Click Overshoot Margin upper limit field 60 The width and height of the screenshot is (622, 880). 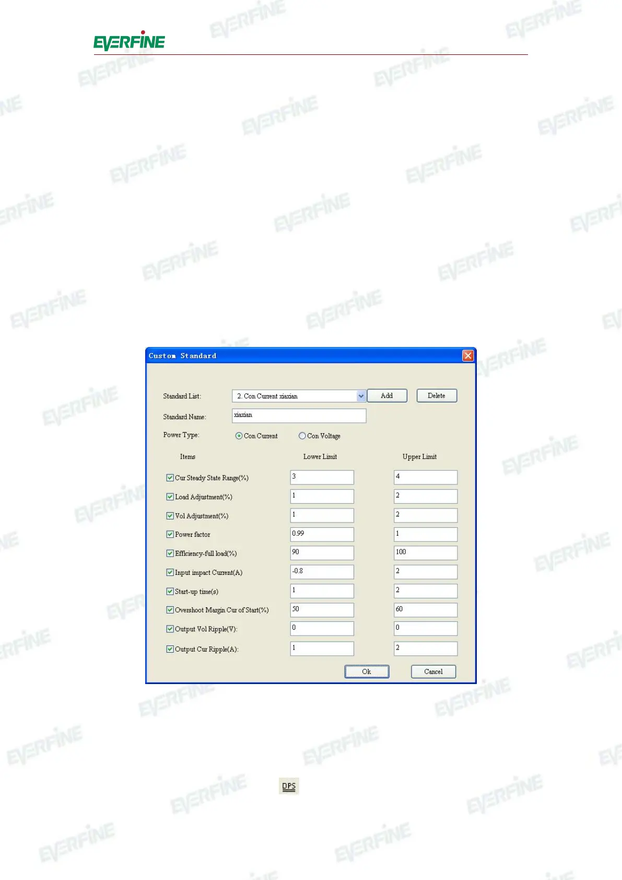click(426, 610)
